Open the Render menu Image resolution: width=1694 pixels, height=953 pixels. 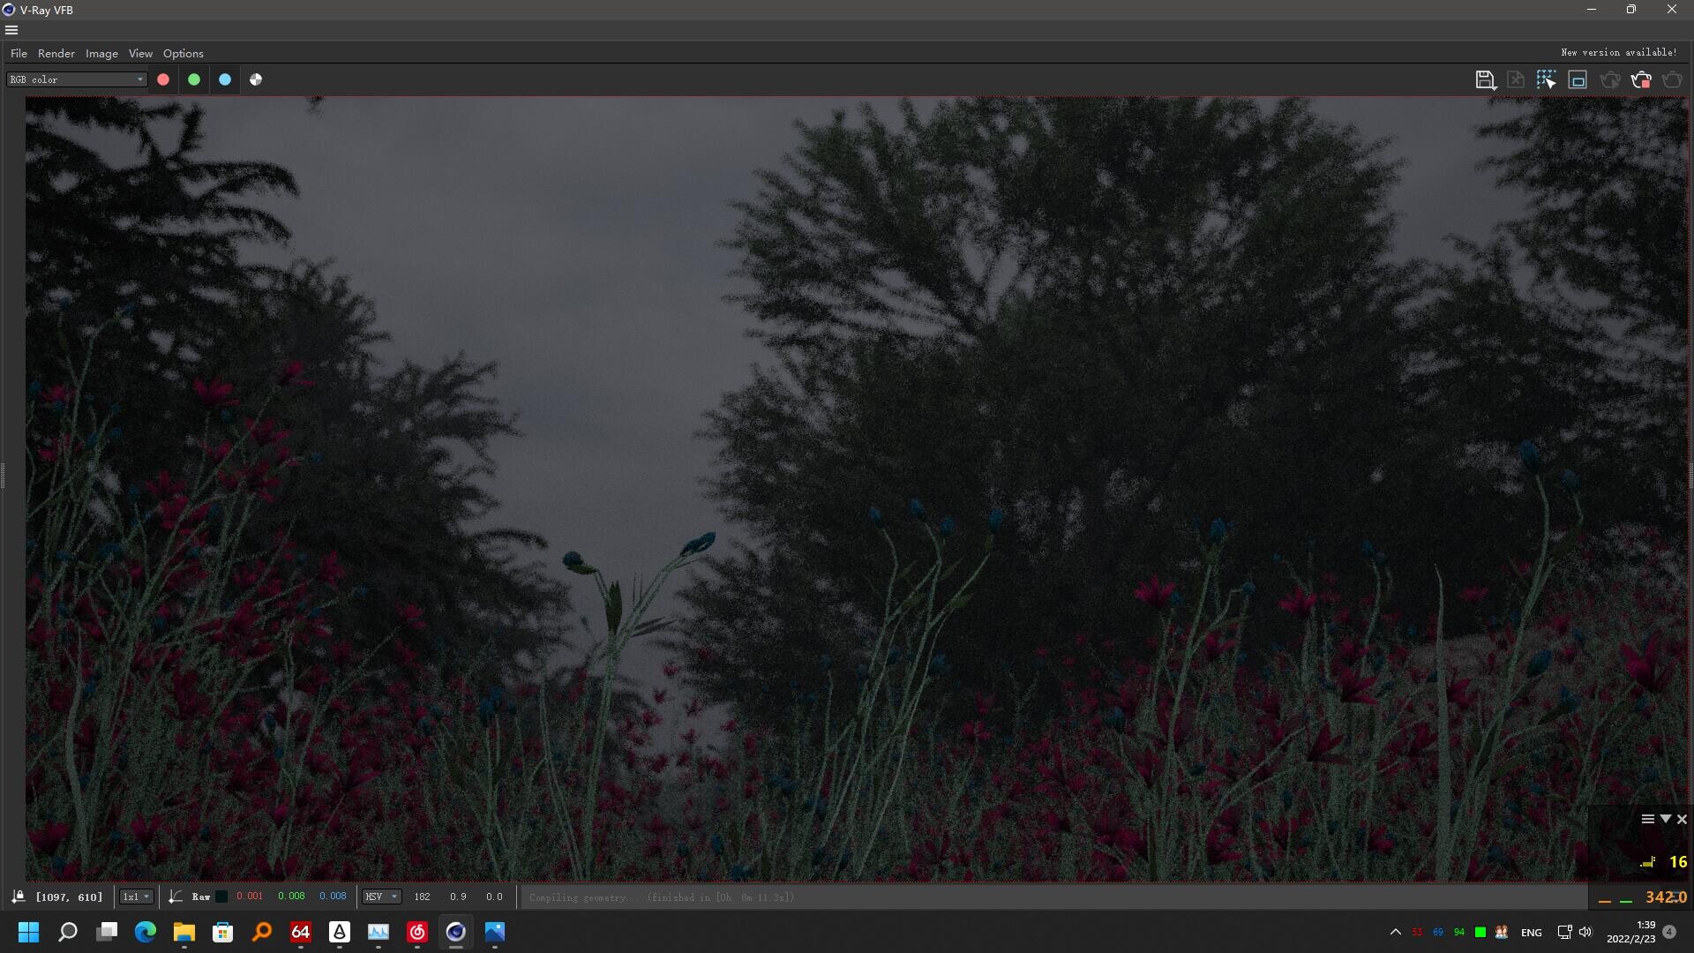56,53
